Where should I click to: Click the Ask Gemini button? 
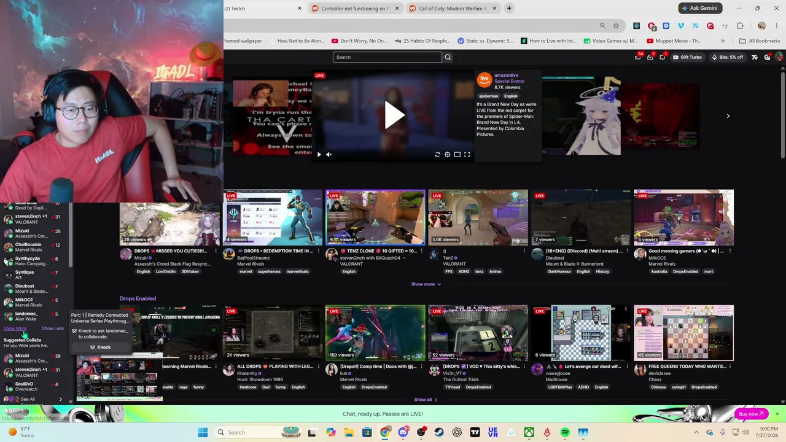700,8
